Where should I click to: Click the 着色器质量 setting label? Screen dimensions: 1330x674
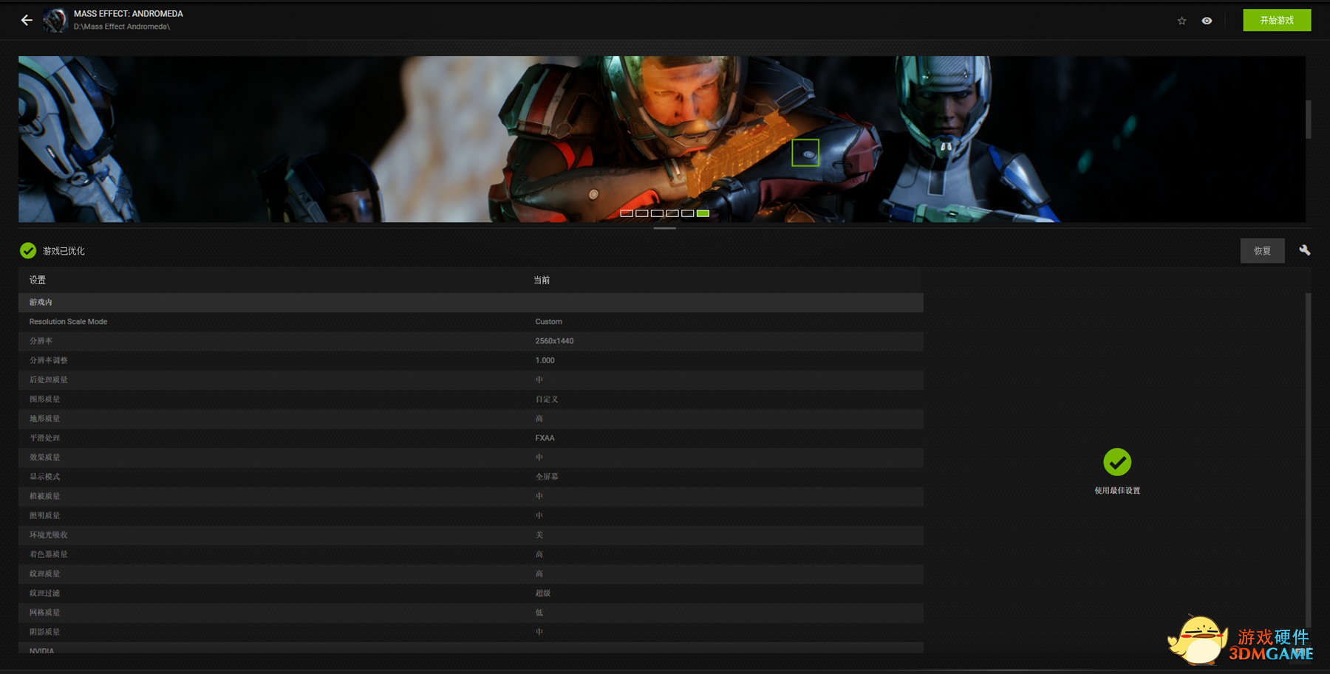49,554
